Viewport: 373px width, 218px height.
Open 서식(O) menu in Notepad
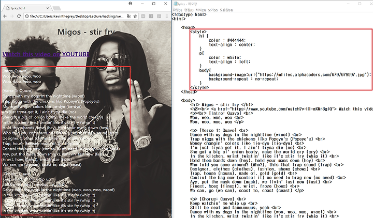click(201, 10)
